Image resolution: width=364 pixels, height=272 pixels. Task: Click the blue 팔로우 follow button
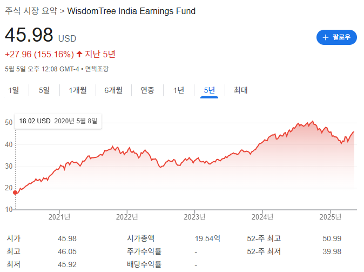pos(336,37)
